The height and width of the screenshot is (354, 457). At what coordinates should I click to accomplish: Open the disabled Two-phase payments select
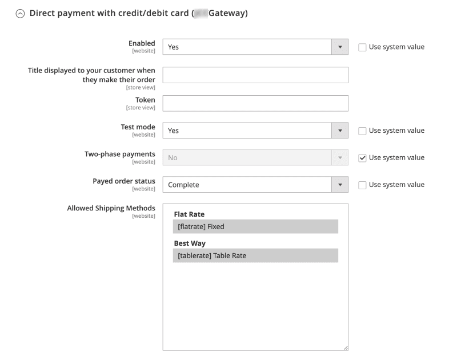tap(247, 157)
